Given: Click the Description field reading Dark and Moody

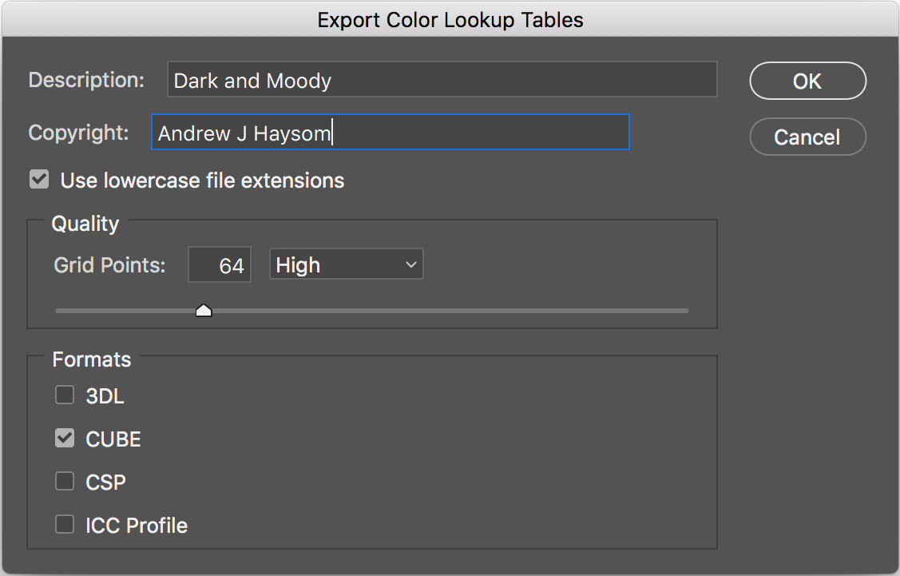Looking at the screenshot, I should tap(442, 81).
